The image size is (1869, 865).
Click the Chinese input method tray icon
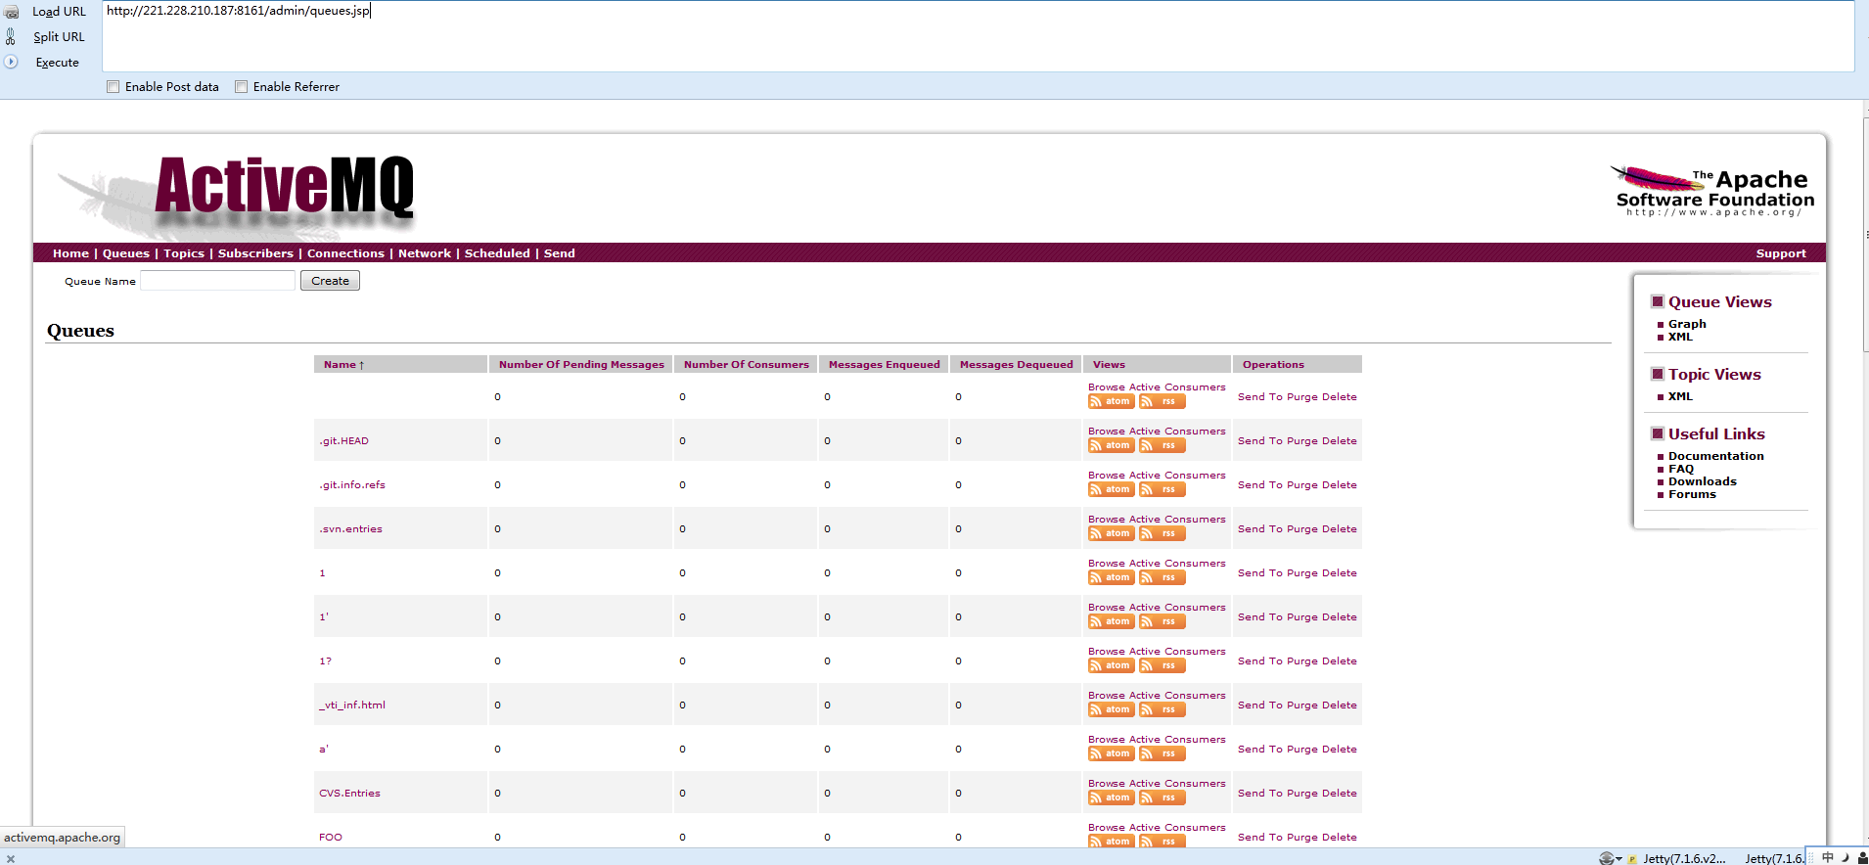tap(1827, 857)
